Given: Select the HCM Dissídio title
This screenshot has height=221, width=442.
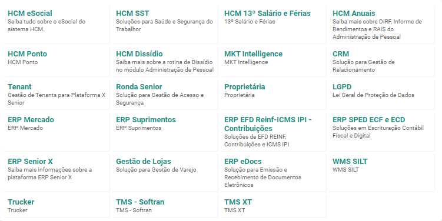Looking at the screenshot, I should [139, 53].
